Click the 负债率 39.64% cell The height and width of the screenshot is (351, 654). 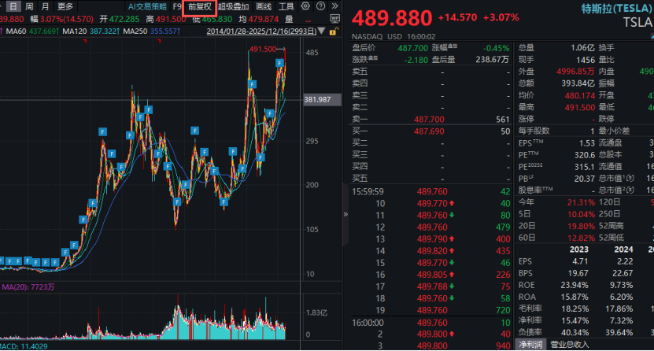pyautogui.click(x=619, y=333)
